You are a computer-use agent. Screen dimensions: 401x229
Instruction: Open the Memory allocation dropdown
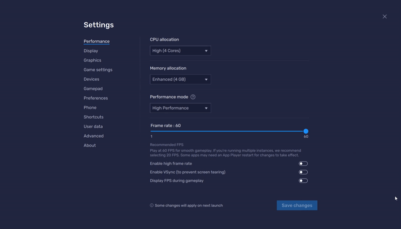tap(180, 79)
